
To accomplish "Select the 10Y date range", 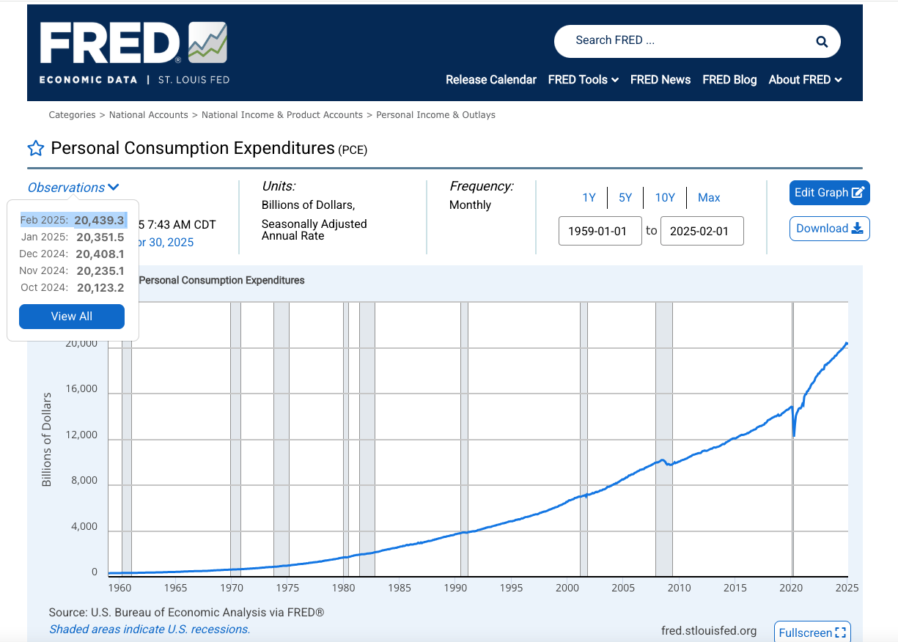I will point(665,198).
